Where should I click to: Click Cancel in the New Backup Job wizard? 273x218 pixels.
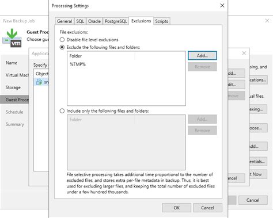(253, 200)
